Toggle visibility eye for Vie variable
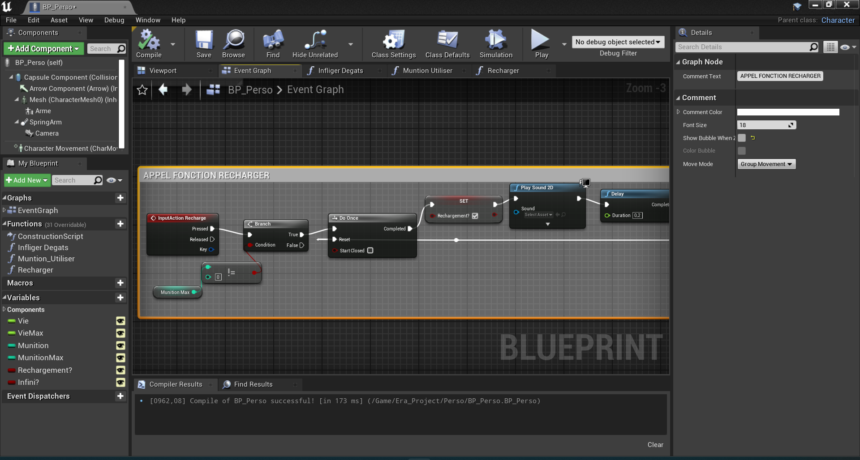860x460 pixels. coord(120,321)
